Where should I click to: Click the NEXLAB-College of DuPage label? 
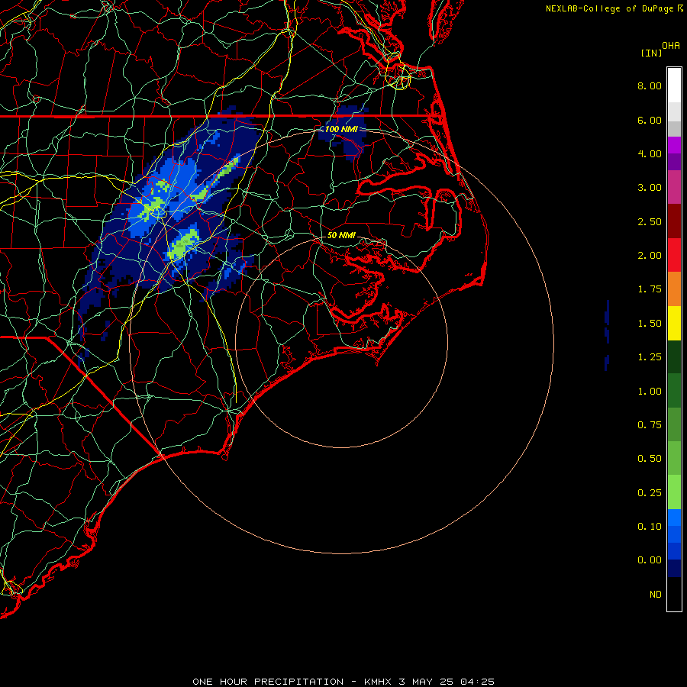coord(610,8)
